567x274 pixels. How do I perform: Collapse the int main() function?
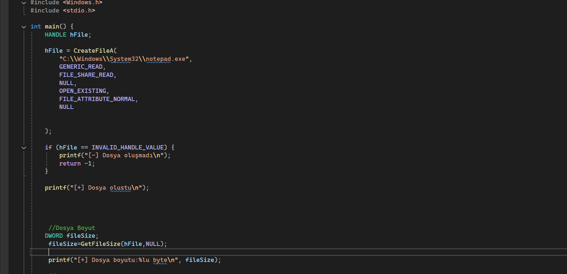(24, 27)
